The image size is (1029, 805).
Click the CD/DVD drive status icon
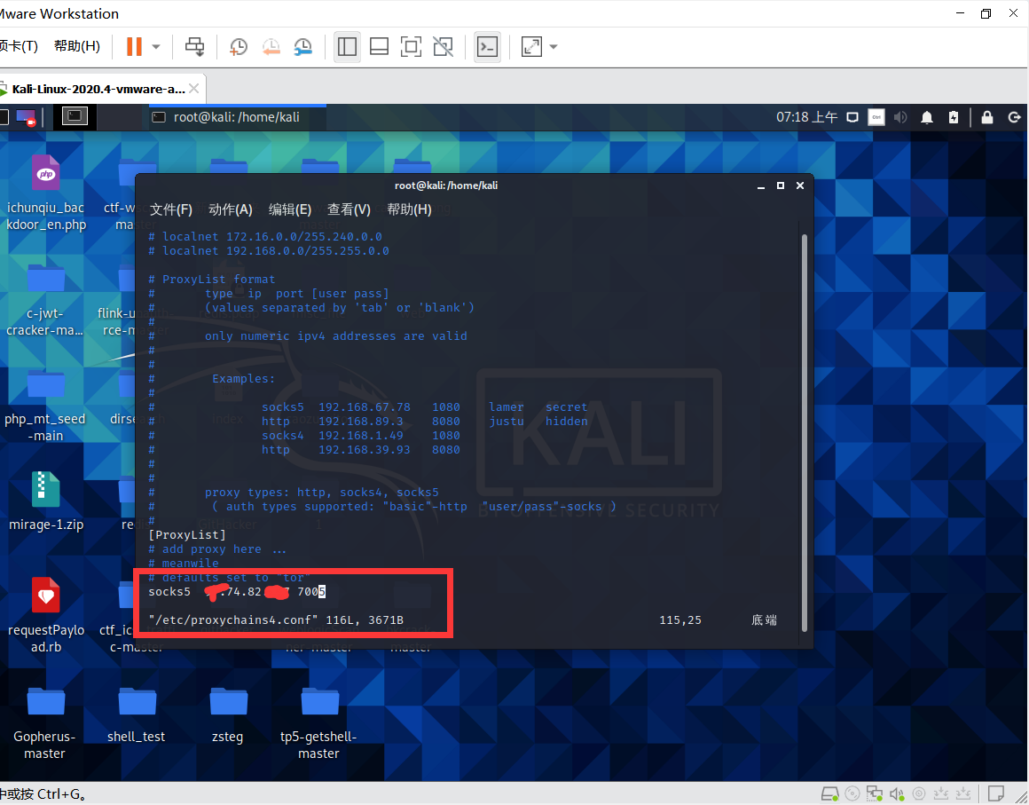pyautogui.click(x=852, y=793)
